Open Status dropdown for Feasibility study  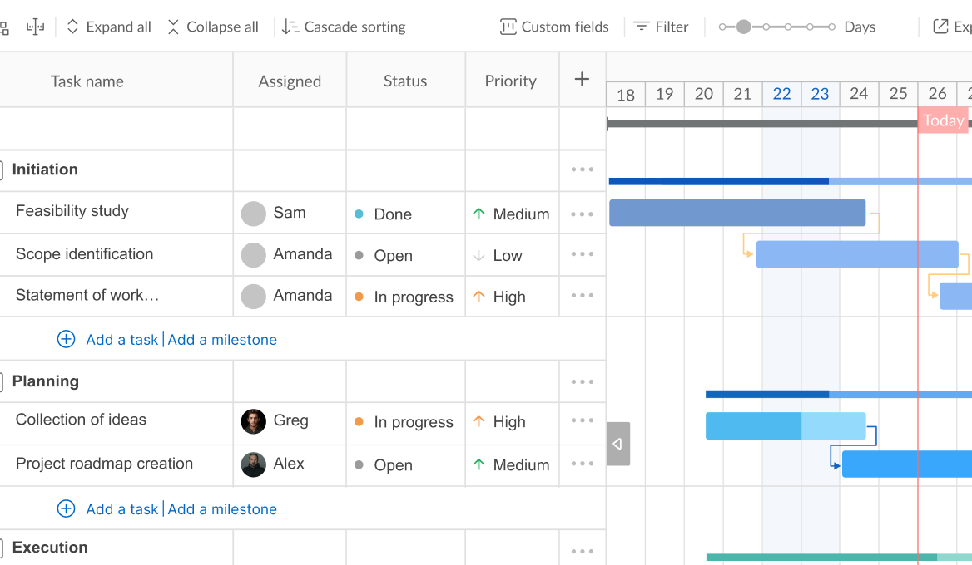tap(405, 214)
